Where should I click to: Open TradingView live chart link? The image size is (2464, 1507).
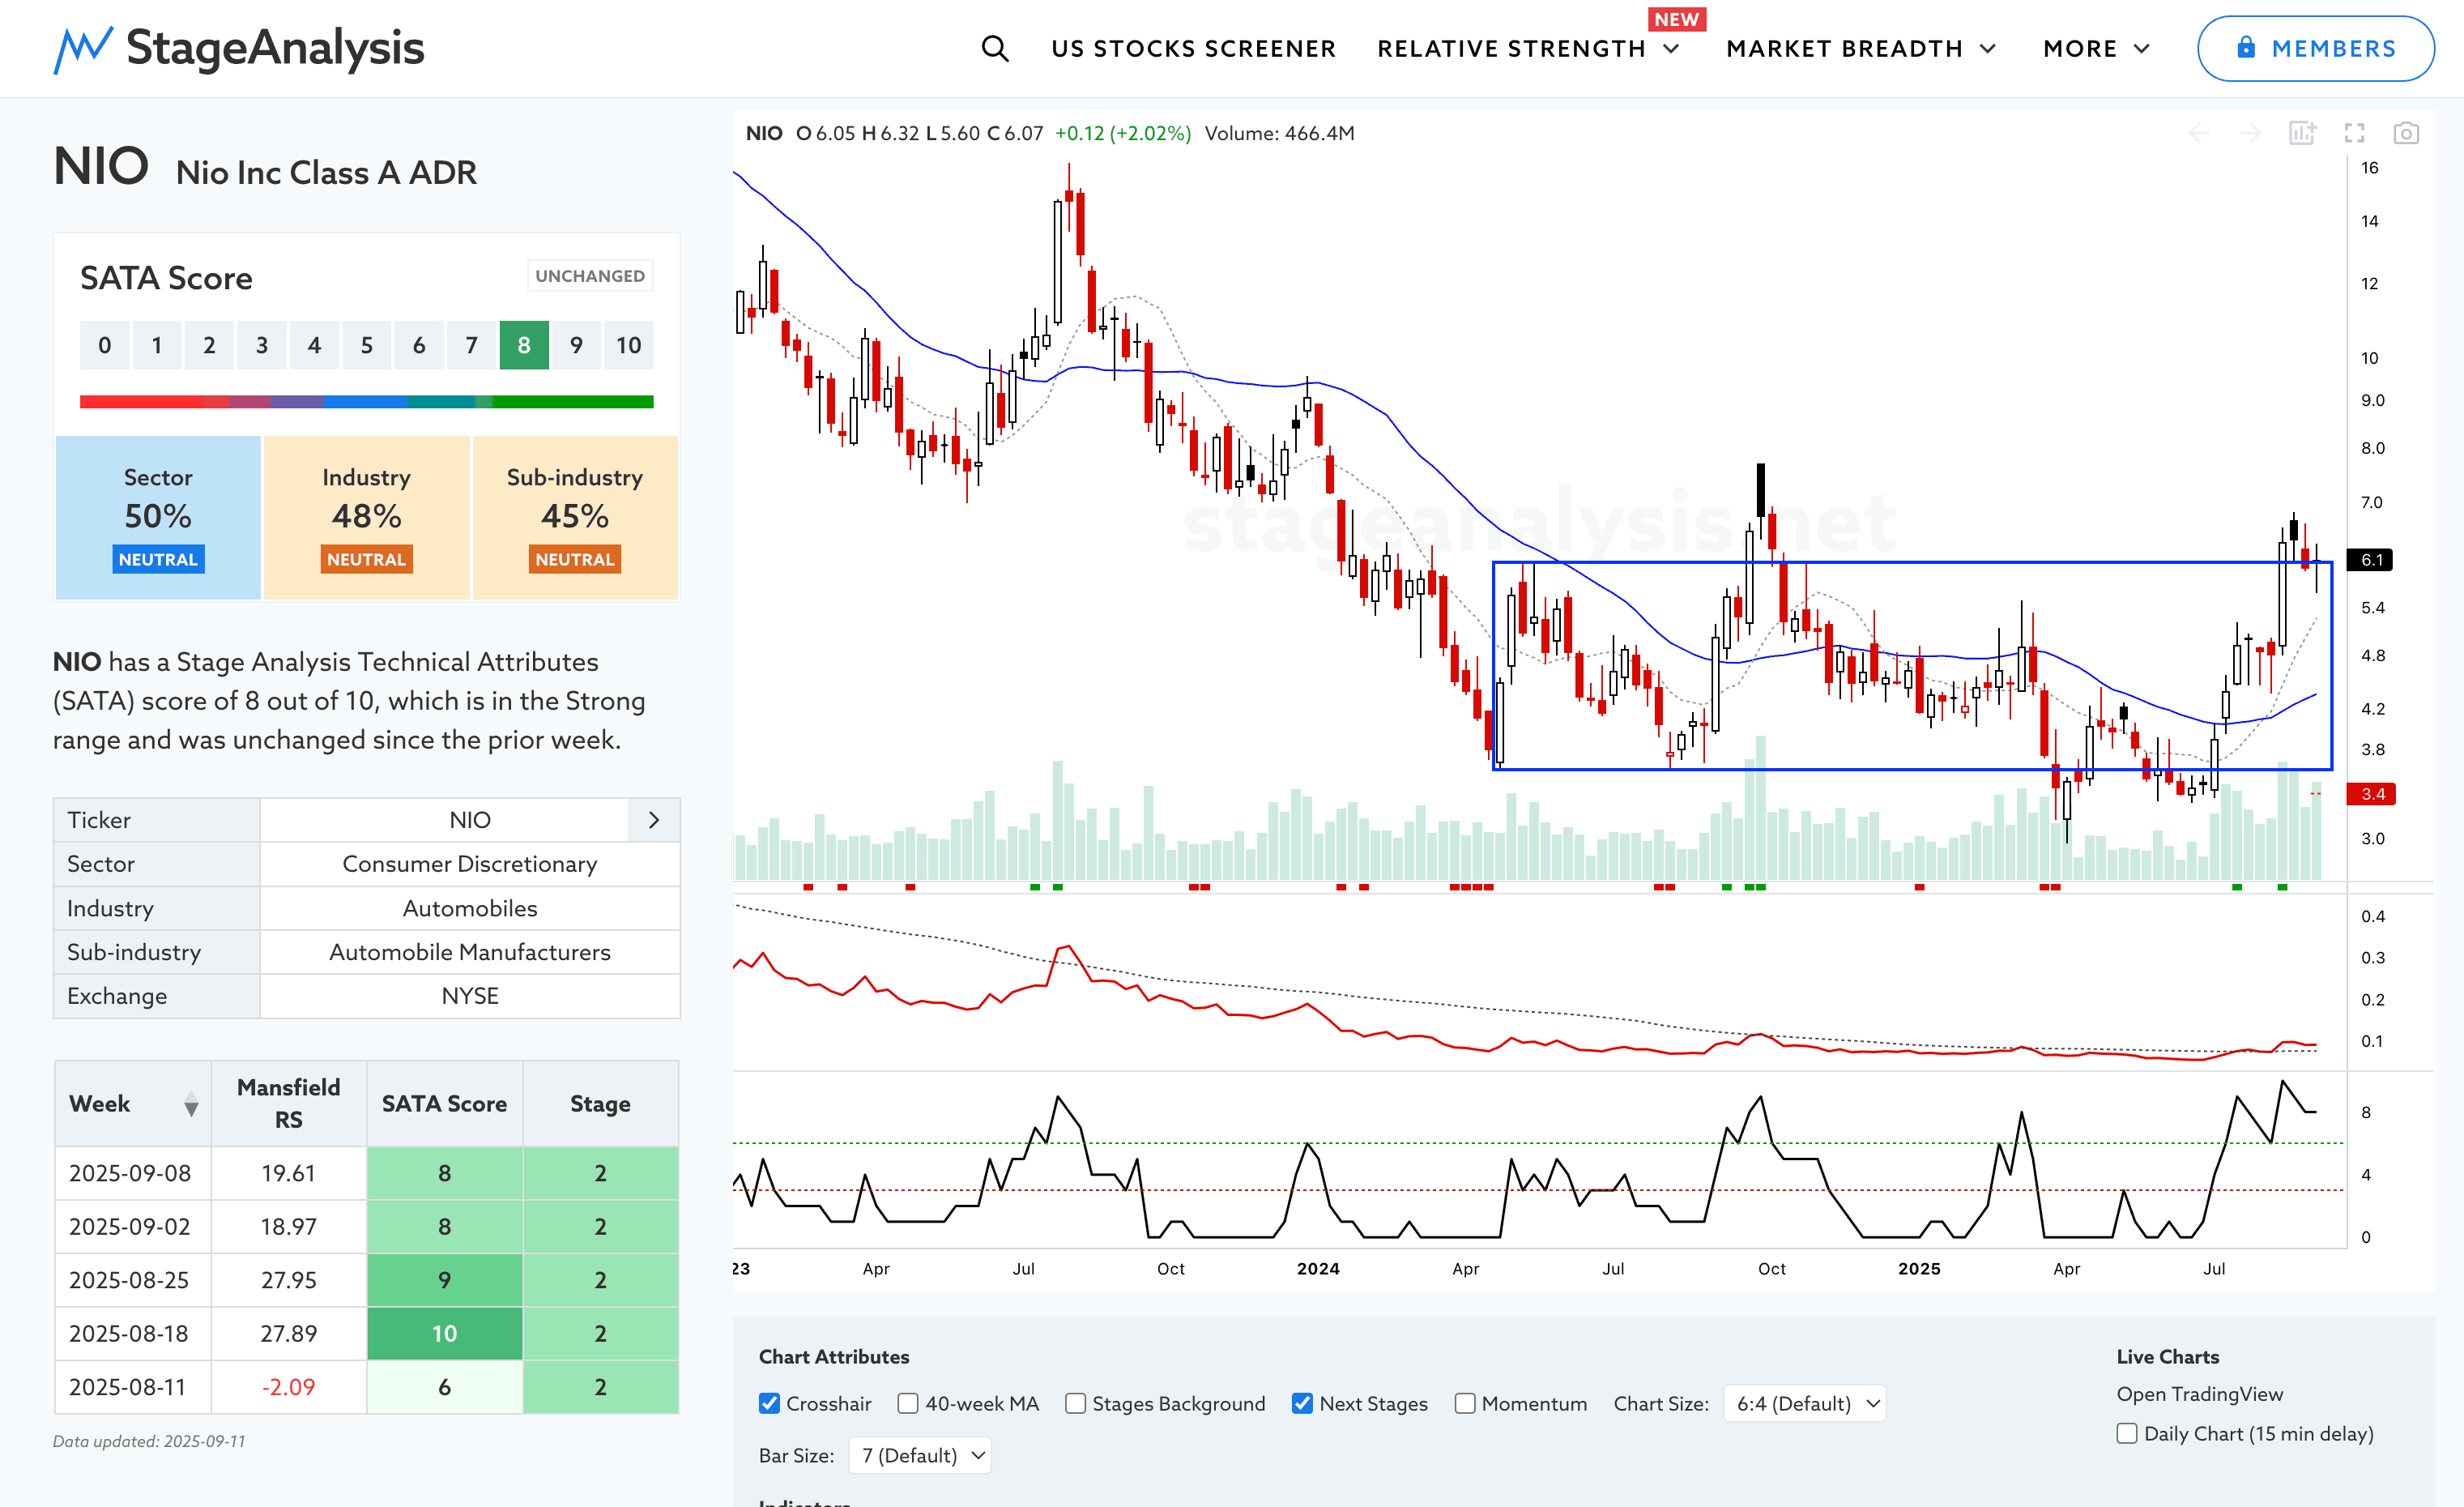(2199, 1393)
